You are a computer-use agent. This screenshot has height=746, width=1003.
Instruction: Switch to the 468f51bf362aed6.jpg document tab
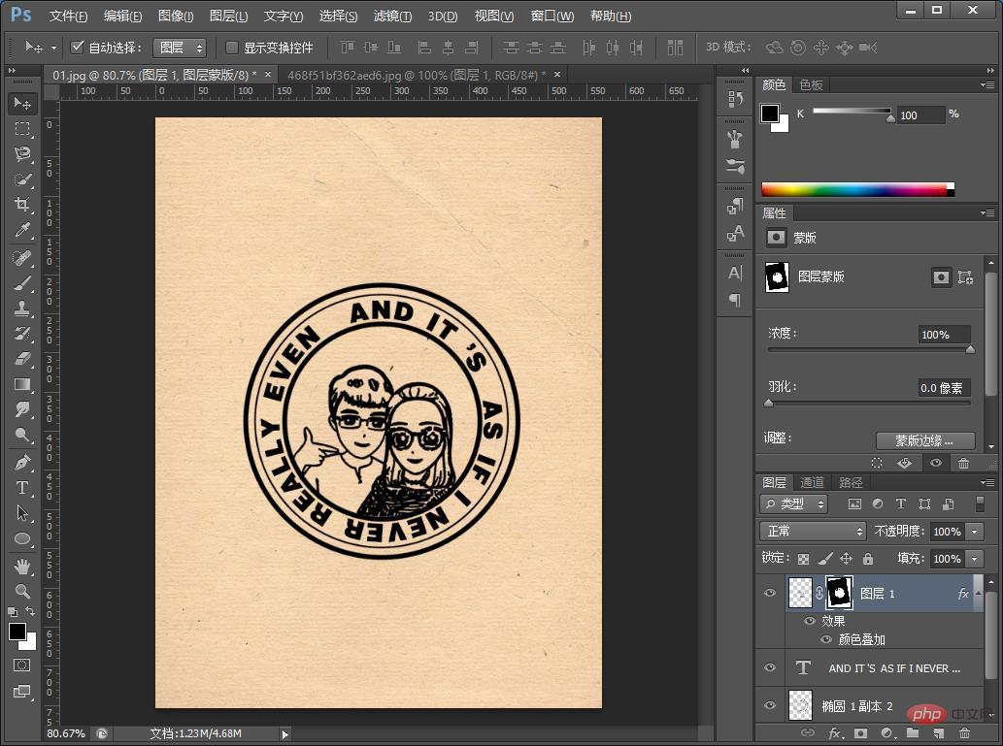tap(416, 75)
